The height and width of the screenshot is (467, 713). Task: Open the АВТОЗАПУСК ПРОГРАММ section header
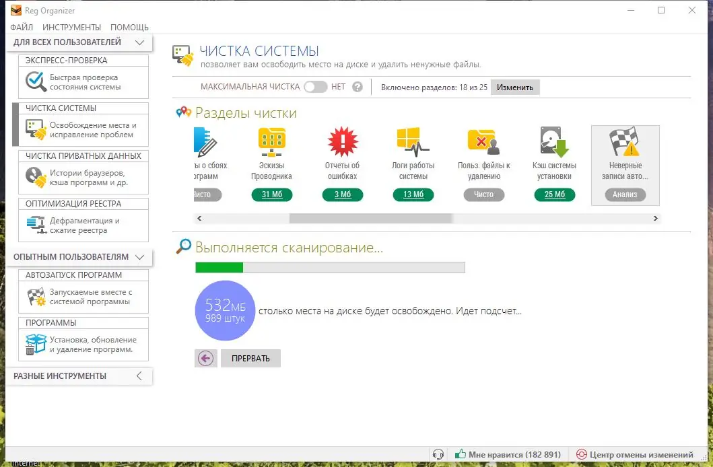tap(83, 275)
